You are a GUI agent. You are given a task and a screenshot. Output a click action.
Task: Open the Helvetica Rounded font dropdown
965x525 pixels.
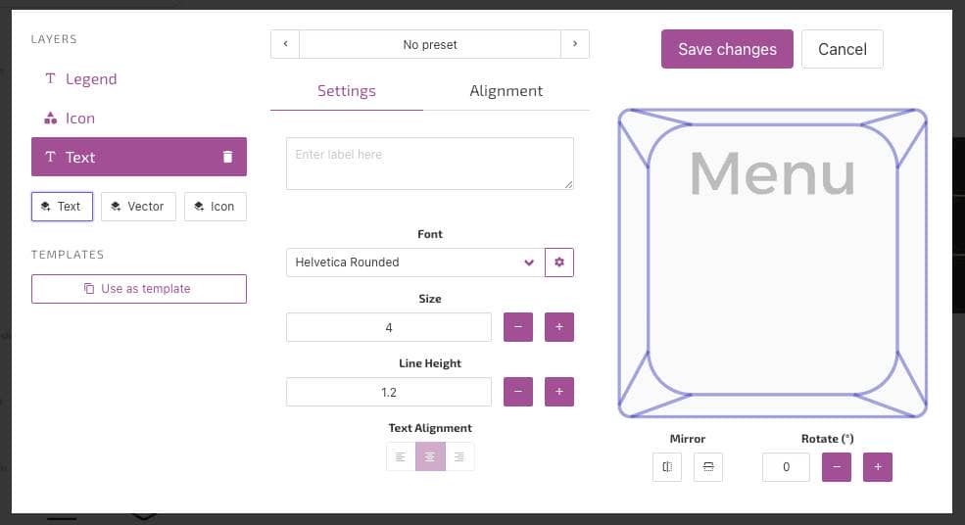pyautogui.click(x=414, y=262)
